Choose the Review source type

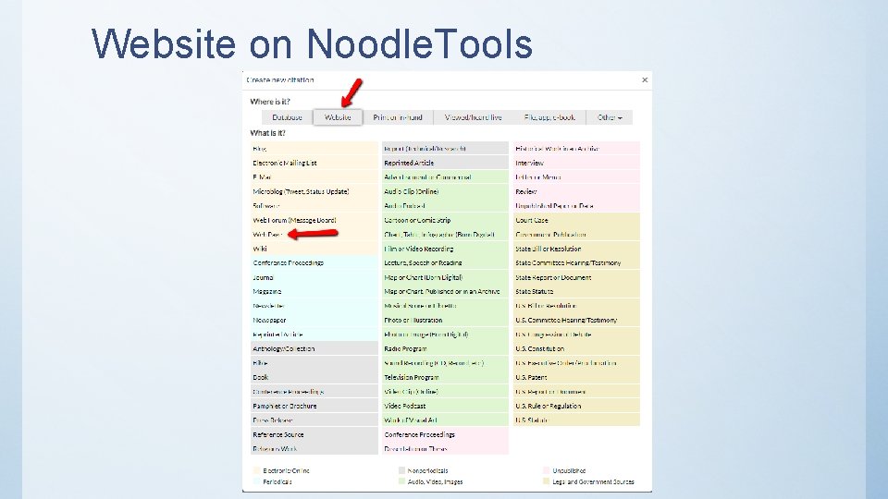pyautogui.click(x=576, y=192)
